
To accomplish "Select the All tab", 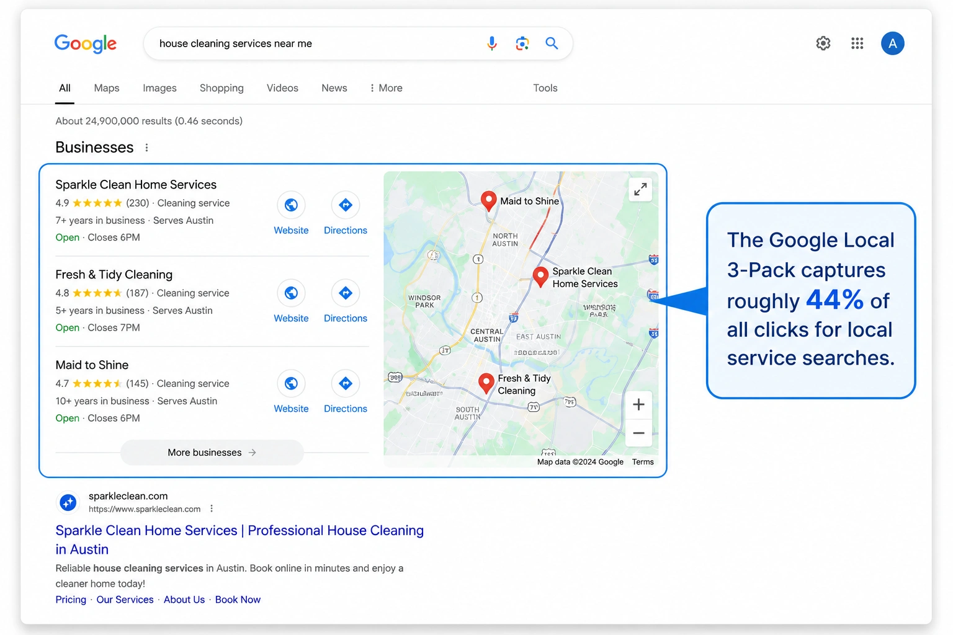I will (x=65, y=88).
